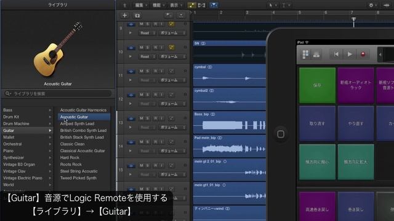This screenshot has height=221, width=394.
Task: Tap the green 保存 button on iPad
Action: pos(317,85)
